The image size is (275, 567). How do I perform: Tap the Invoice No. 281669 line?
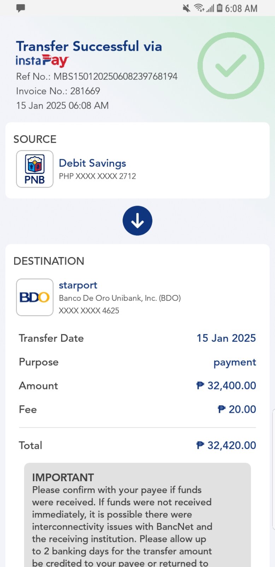(x=58, y=91)
